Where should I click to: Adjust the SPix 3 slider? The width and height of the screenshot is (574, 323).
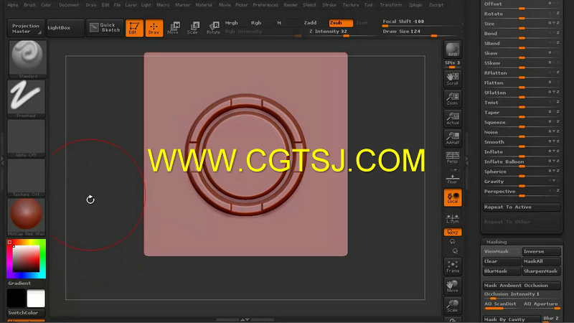pos(453,65)
